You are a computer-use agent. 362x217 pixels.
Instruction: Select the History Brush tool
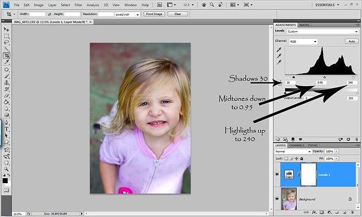7,89
